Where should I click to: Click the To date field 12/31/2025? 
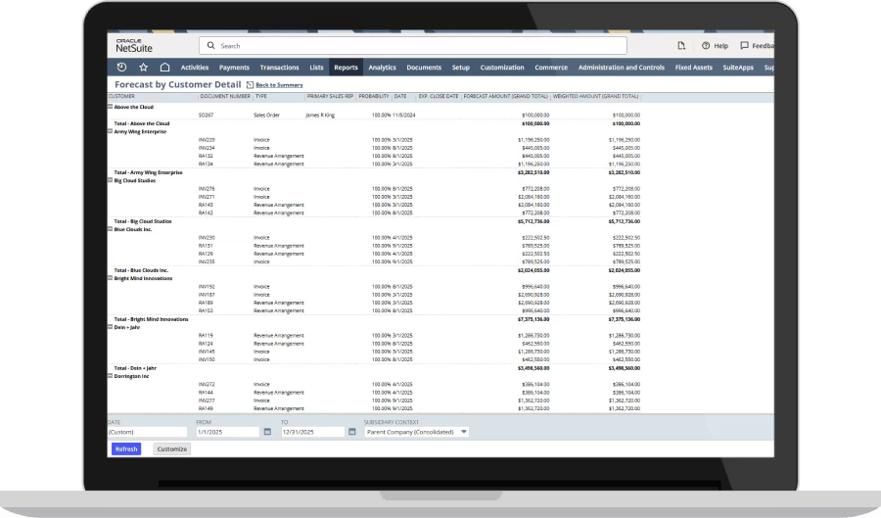click(x=313, y=432)
